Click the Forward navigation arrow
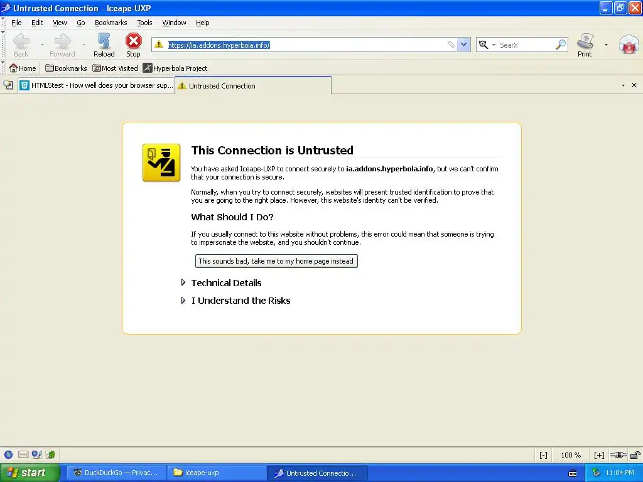This screenshot has width=643, height=482. tap(62, 45)
